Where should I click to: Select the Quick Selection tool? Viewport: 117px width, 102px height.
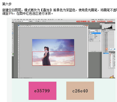[x=13, y=28]
